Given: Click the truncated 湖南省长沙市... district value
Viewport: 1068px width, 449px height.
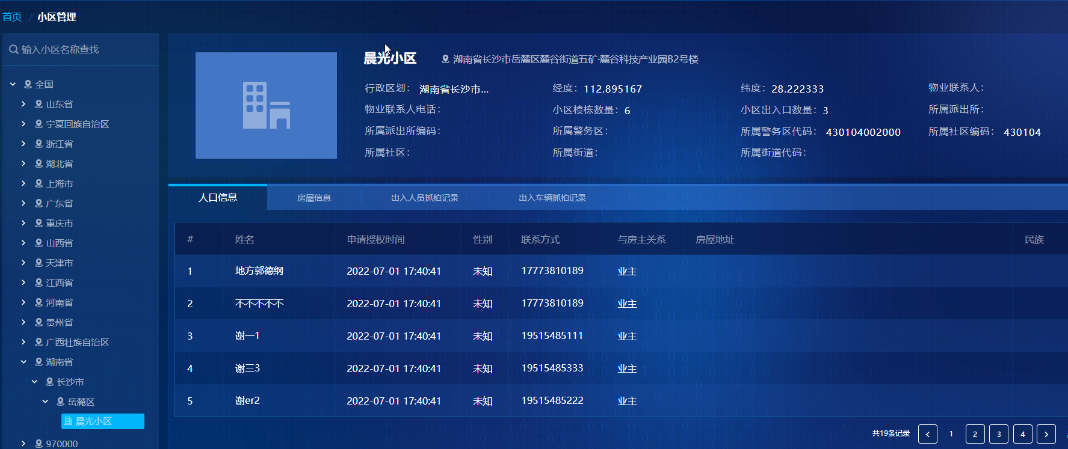Looking at the screenshot, I should tap(454, 90).
